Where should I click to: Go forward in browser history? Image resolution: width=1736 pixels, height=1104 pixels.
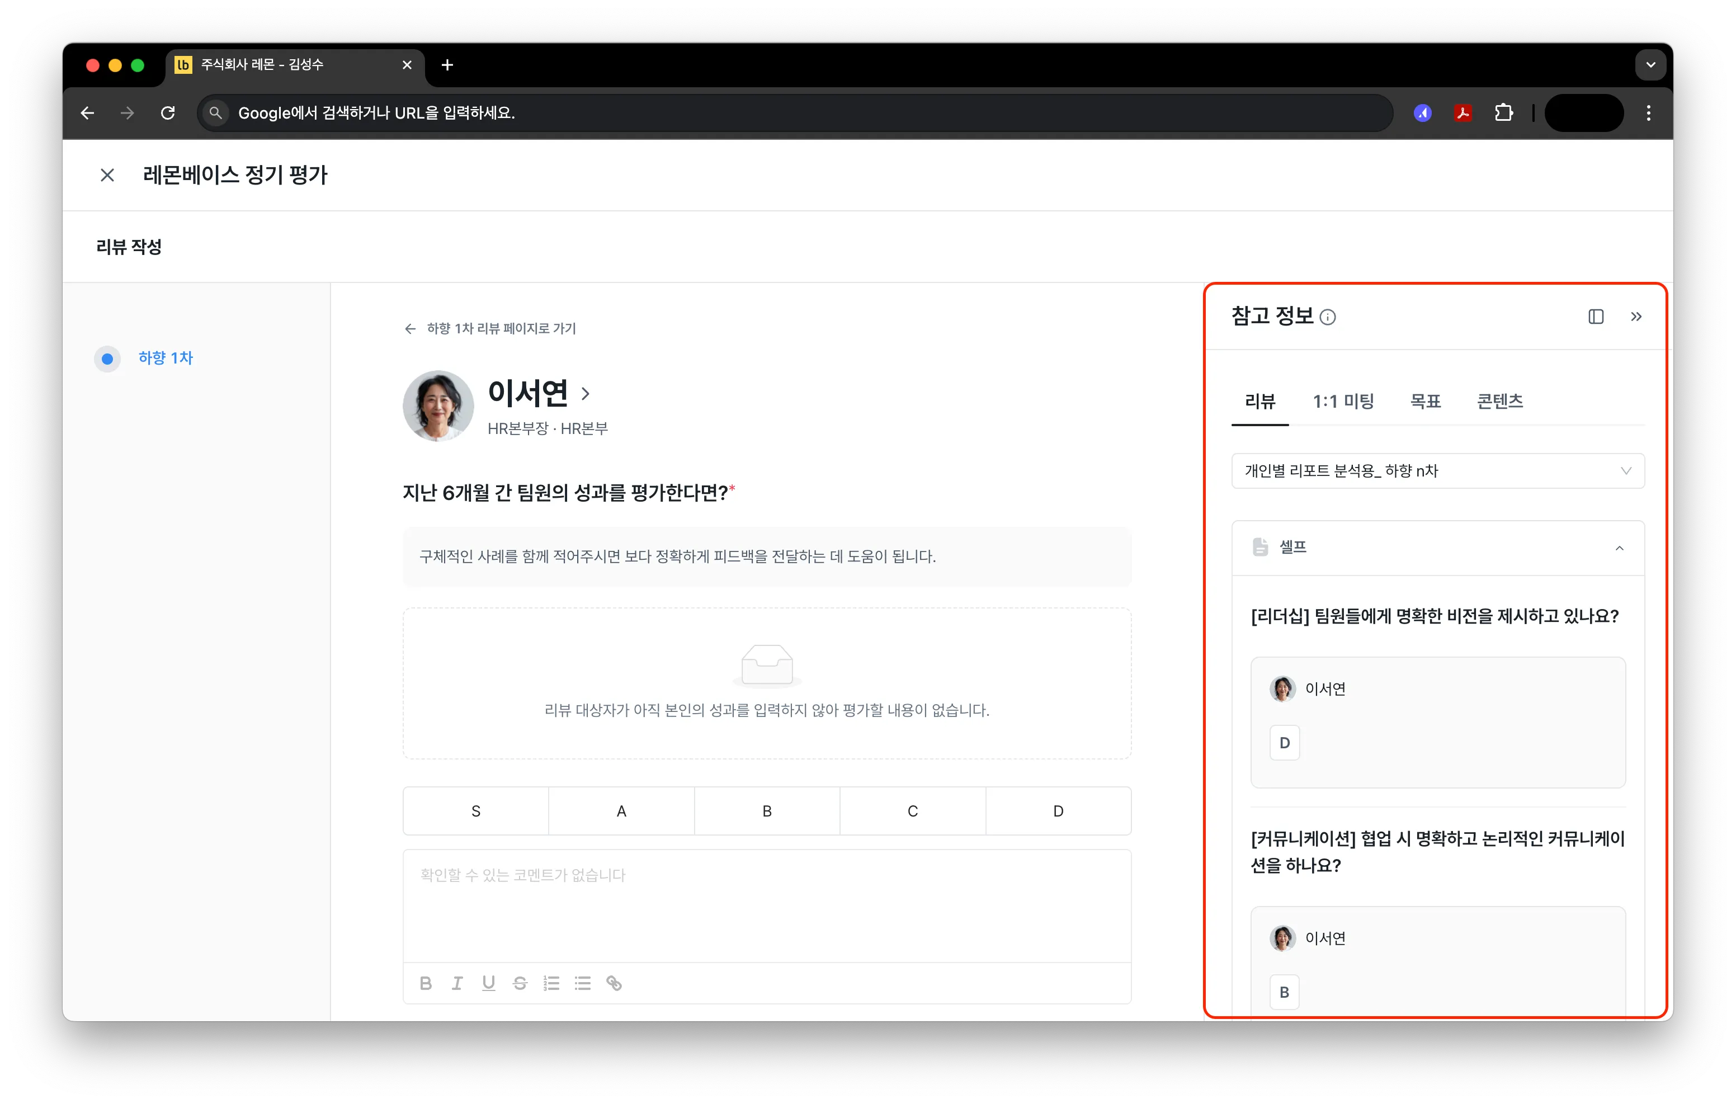point(128,113)
